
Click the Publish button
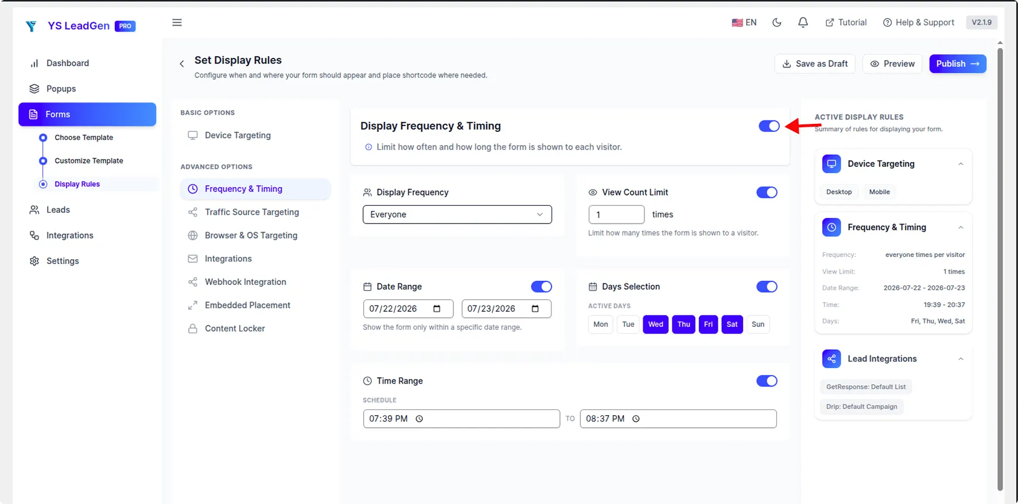(958, 64)
